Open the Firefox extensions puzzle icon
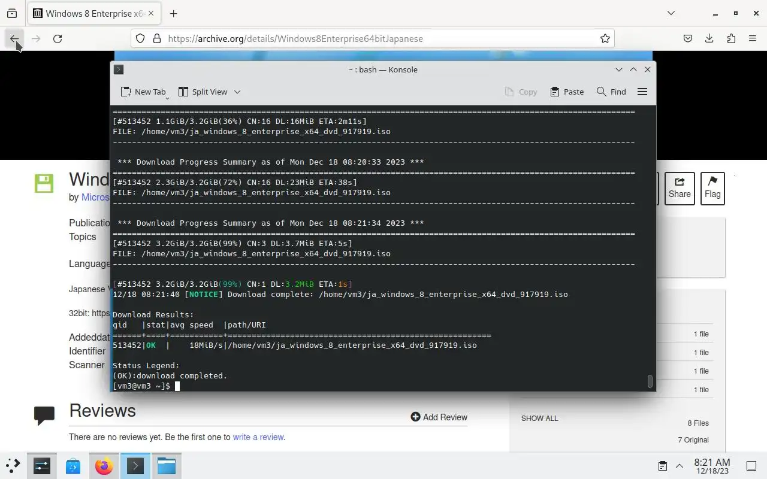Image resolution: width=767 pixels, height=479 pixels. [x=731, y=38]
